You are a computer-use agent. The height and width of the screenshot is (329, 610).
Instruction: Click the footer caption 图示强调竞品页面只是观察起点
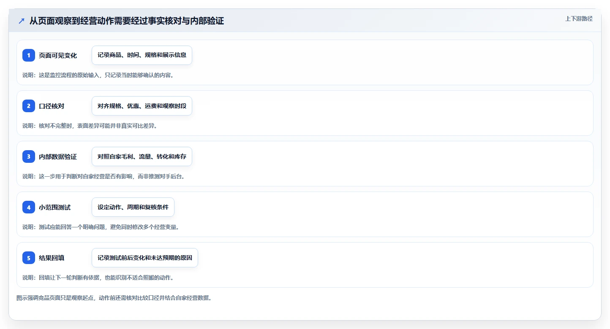click(56, 298)
